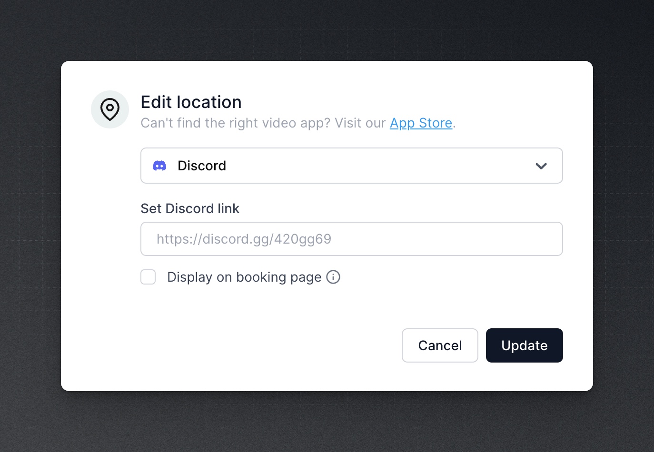The image size is (654, 452).
Task: Click the Edit location heading
Action: pyautogui.click(x=191, y=102)
